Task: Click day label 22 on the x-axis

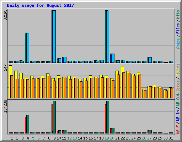Action: click(123, 138)
